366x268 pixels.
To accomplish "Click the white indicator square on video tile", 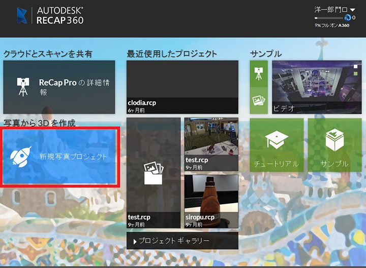I will (x=355, y=66).
